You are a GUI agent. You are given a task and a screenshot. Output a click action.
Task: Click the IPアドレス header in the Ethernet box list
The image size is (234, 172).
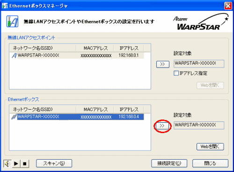[x=129, y=109]
